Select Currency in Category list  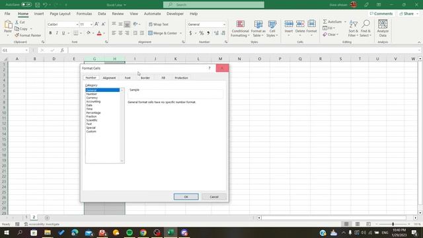coord(92,98)
